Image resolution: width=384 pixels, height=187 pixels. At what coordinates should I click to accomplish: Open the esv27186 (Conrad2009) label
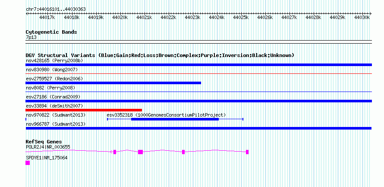53,97
